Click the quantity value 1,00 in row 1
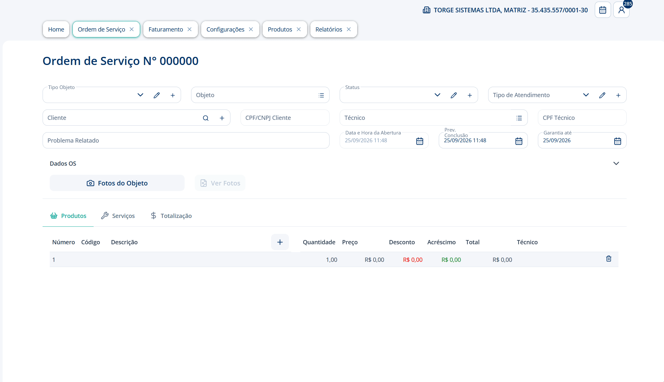The height and width of the screenshot is (382, 664). (x=332, y=260)
